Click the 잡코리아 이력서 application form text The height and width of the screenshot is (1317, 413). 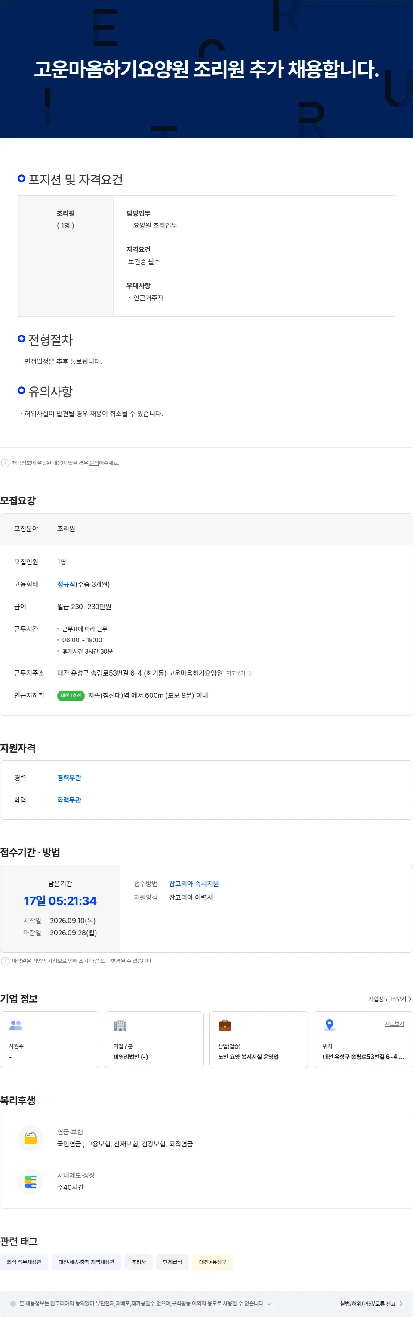191,897
